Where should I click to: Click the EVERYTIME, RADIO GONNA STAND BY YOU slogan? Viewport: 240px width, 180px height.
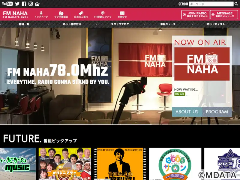click(58, 82)
